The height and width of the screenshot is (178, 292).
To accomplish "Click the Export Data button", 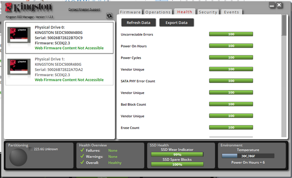I will (176, 23).
